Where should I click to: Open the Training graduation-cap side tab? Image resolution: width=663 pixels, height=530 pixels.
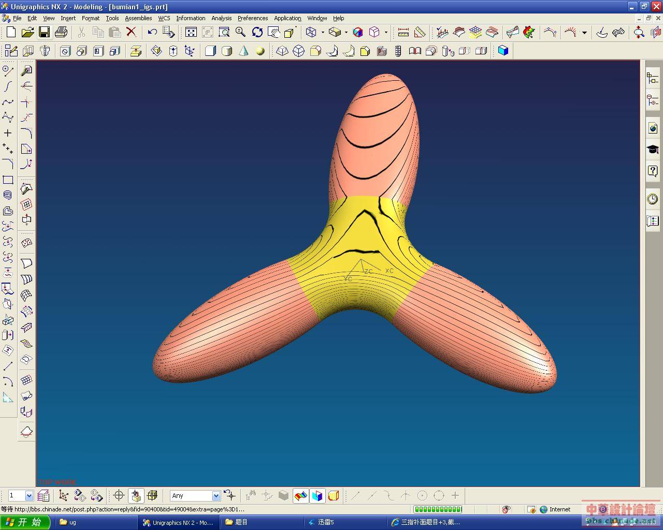[x=653, y=150]
